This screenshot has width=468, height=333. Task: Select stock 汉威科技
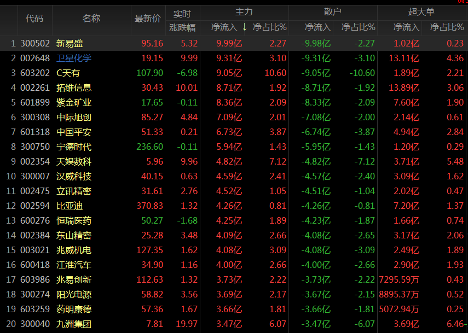coord(74,176)
